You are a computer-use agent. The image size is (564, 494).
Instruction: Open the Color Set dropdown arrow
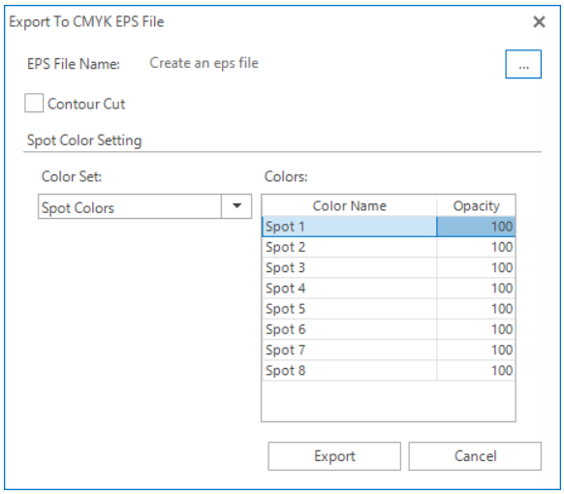(236, 206)
